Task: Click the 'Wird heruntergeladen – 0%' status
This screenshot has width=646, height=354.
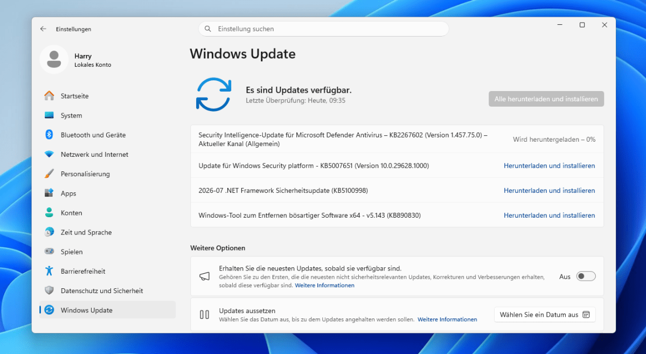Action: 554,140
